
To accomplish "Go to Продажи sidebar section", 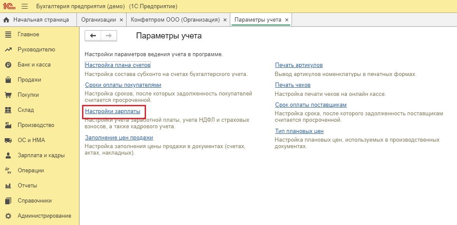I will 29,80.
